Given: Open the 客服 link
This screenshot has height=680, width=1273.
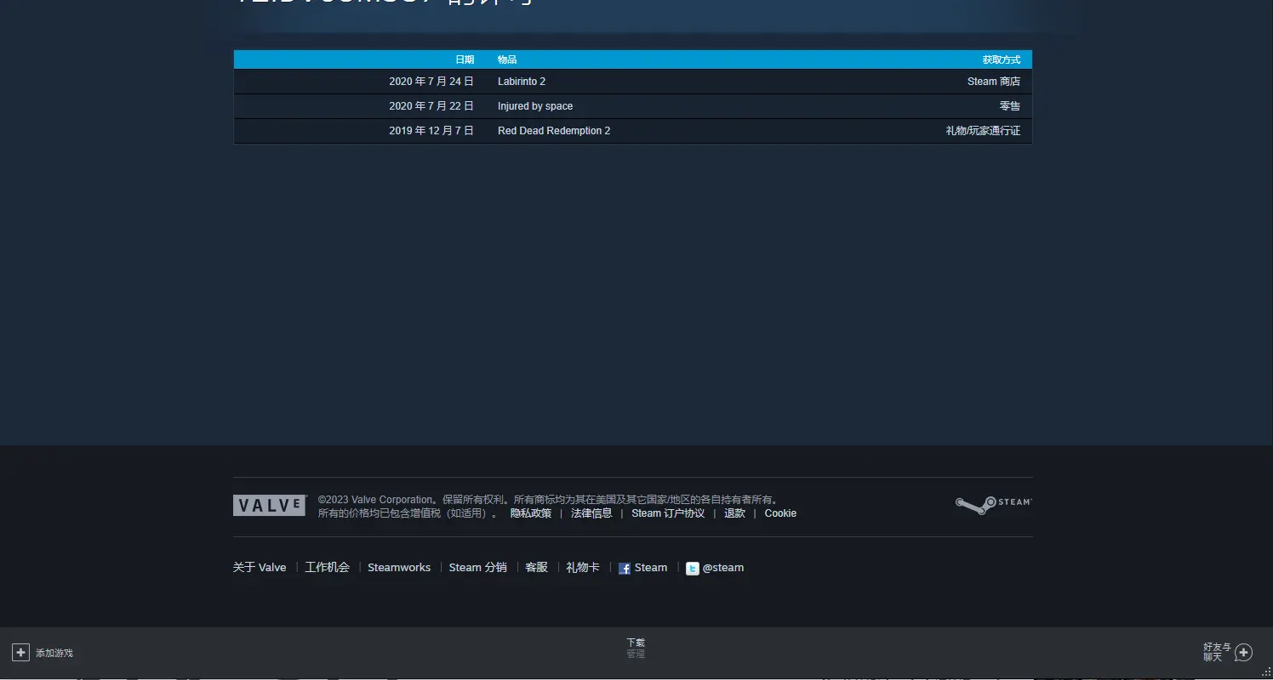Looking at the screenshot, I should (537, 568).
